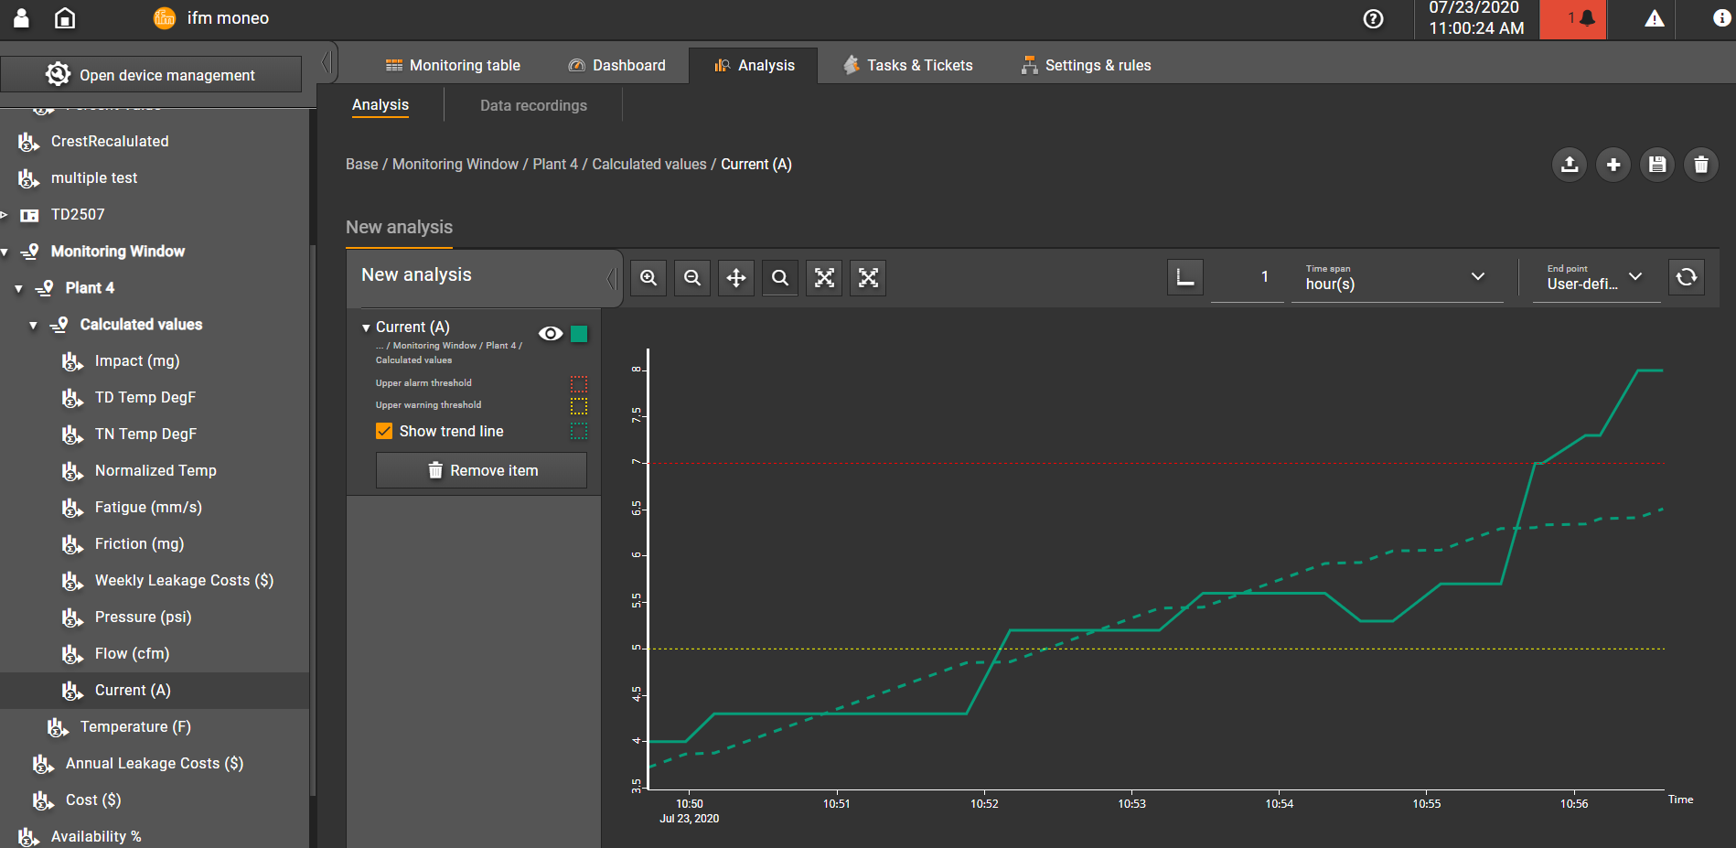Delete analysis using top trash icon
1736x848 pixels.
1701,165
